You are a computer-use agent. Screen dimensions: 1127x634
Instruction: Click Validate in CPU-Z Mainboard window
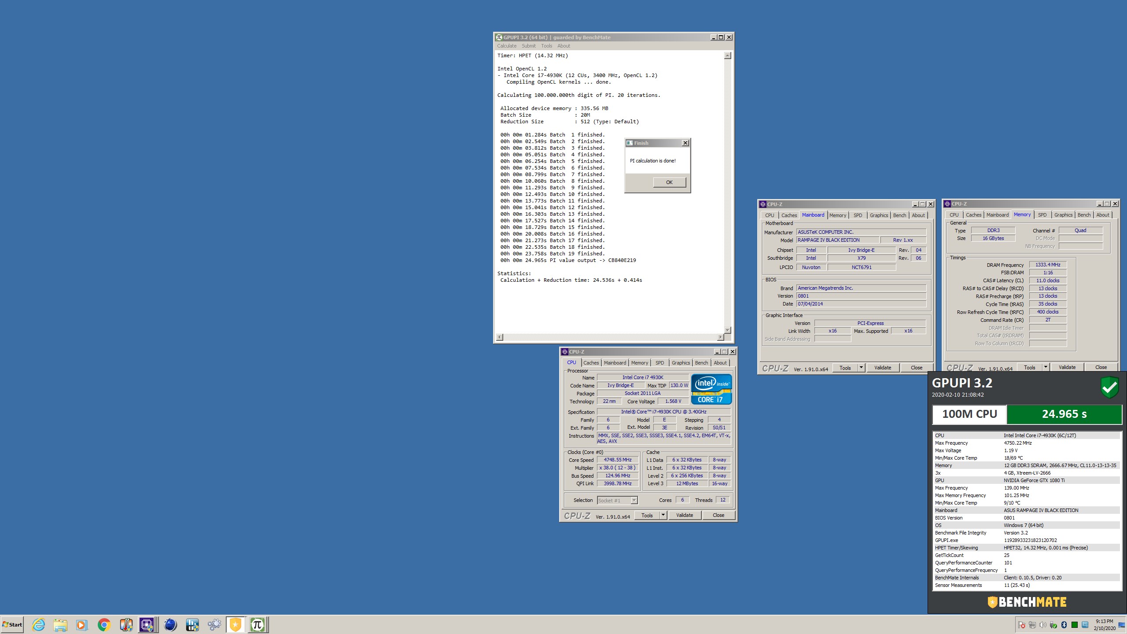point(883,368)
